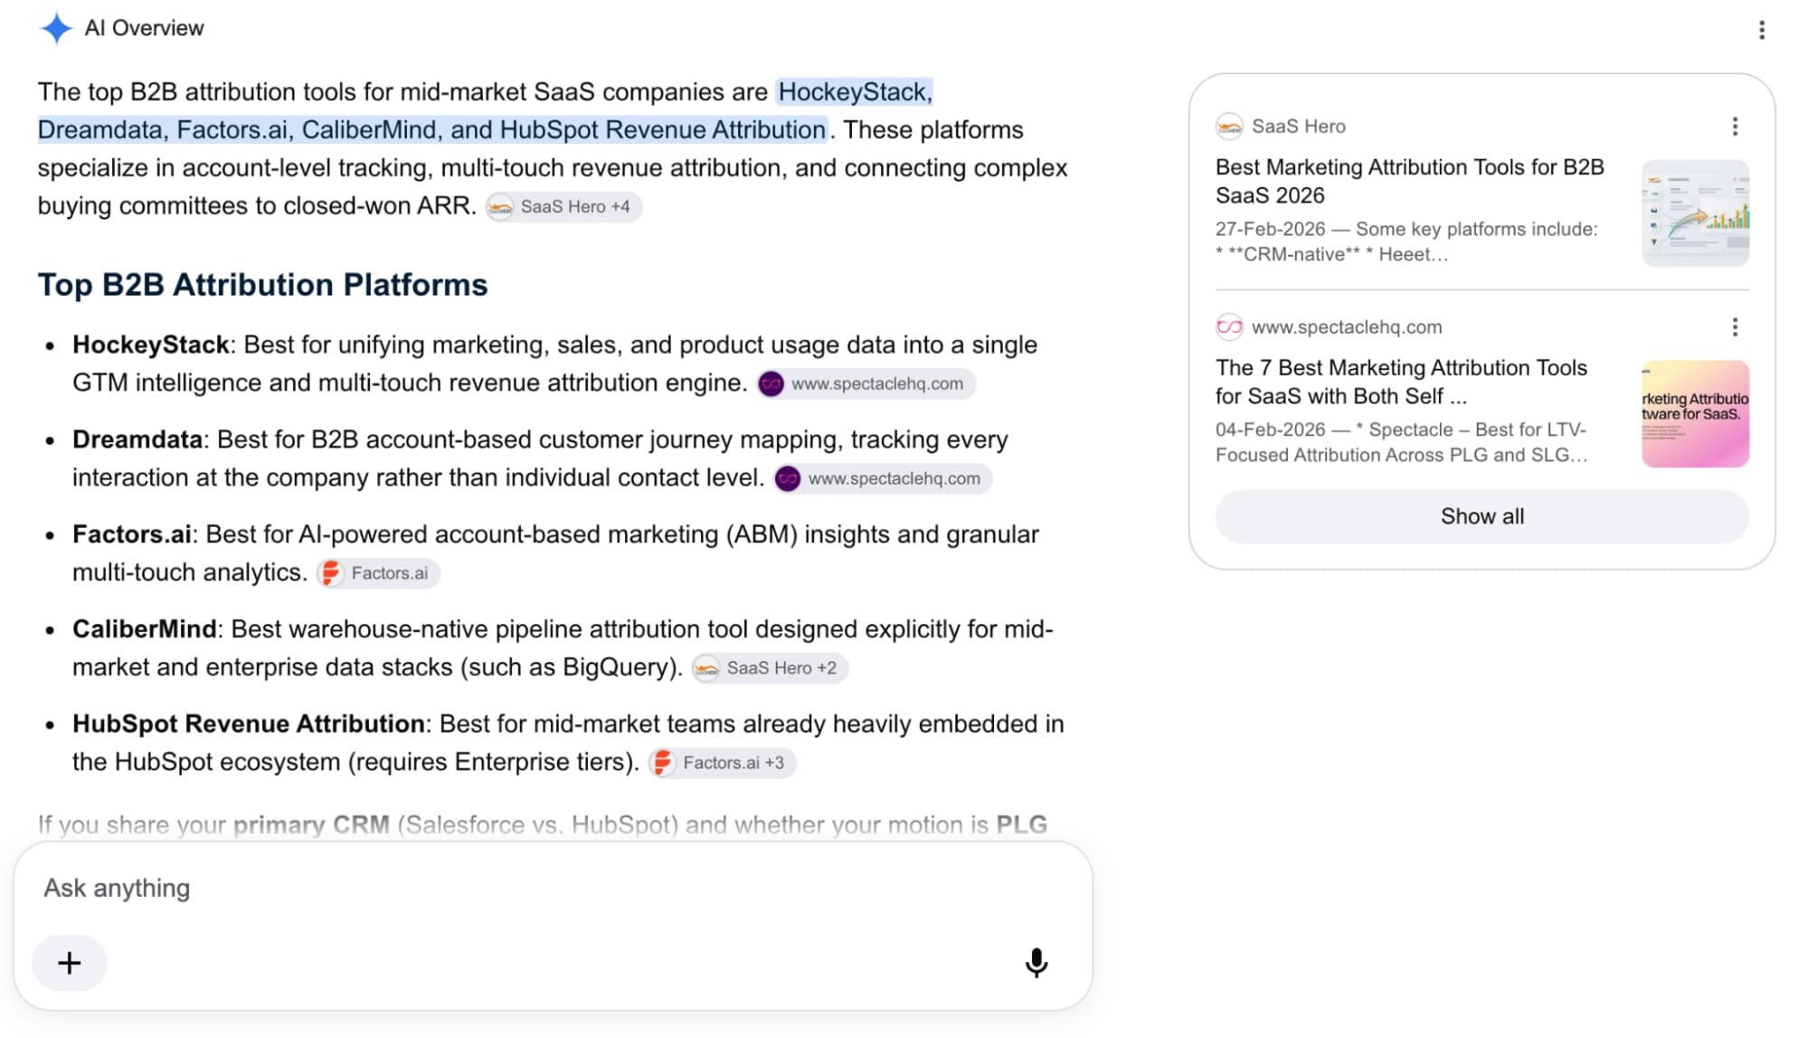Click the faded 'primary CRM' follow-up text
The height and width of the screenshot is (1038, 1808).
point(311,825)
